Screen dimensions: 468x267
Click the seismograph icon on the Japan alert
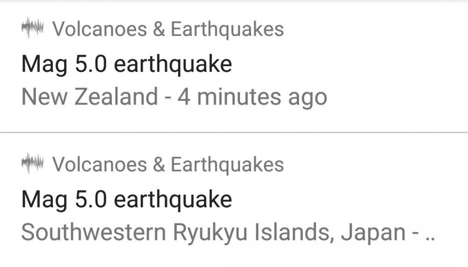32,164
